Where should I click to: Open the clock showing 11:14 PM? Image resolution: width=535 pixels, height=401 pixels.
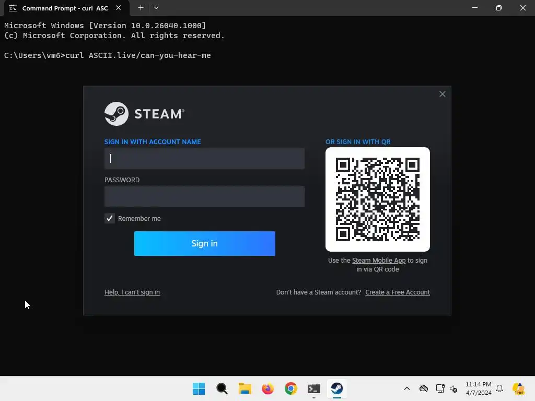(479, 388)
